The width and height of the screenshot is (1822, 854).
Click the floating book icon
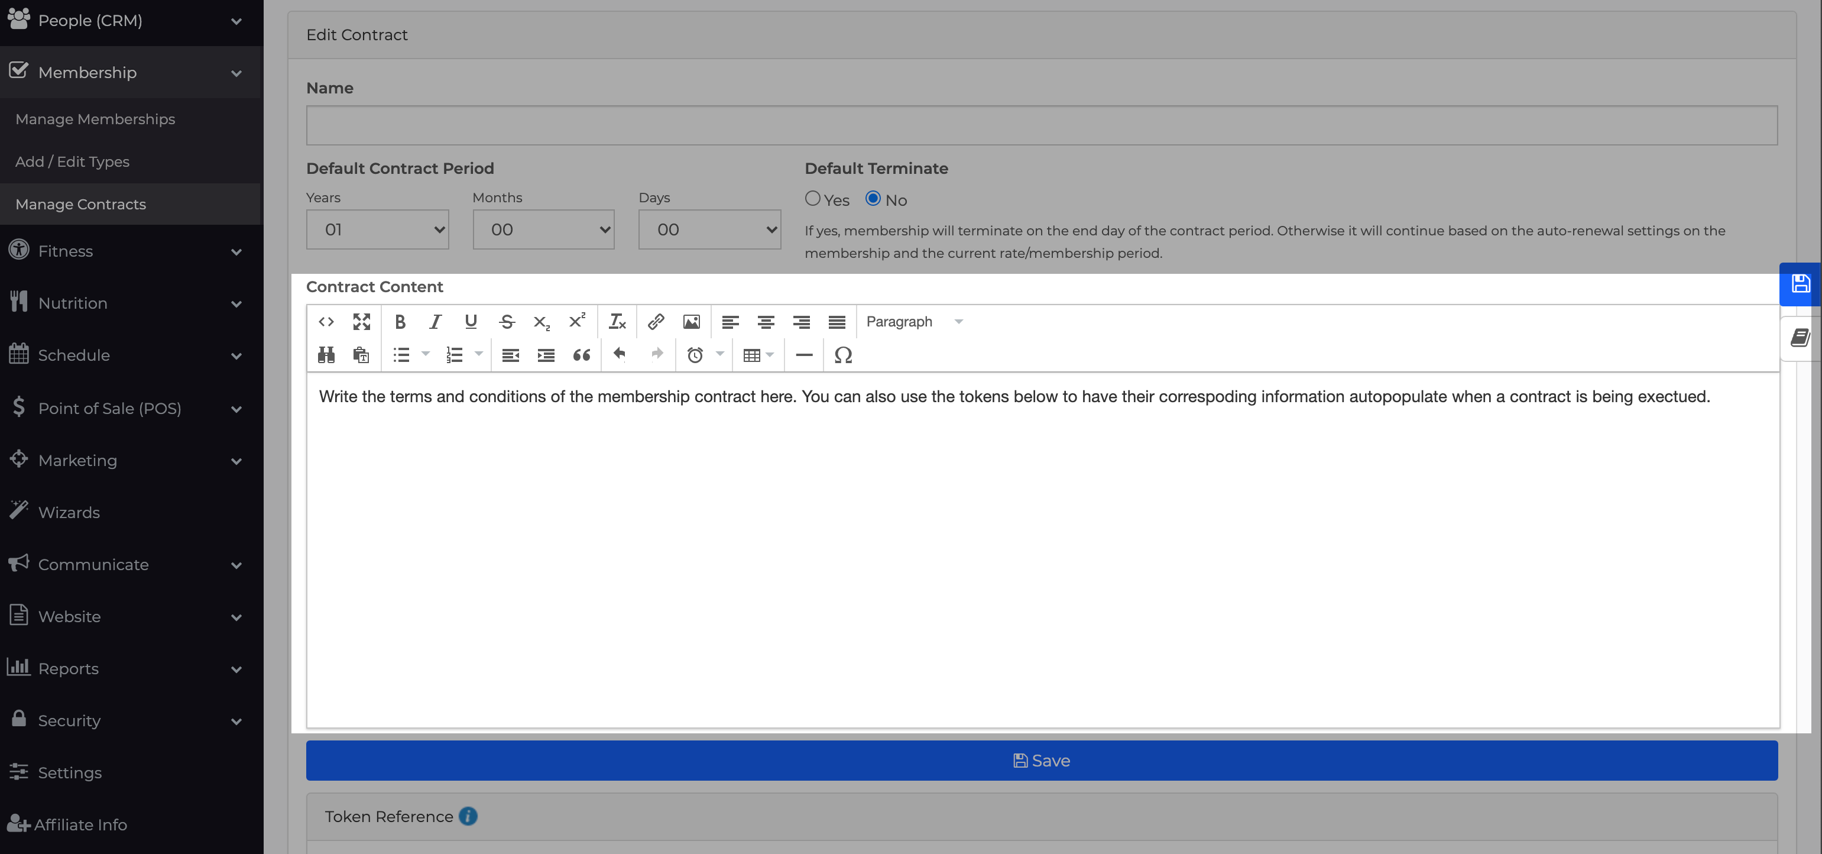click(x=1800, y=339)
